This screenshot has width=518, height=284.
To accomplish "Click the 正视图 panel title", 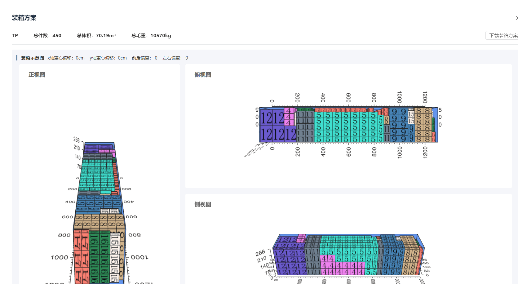I will point(37,75).
